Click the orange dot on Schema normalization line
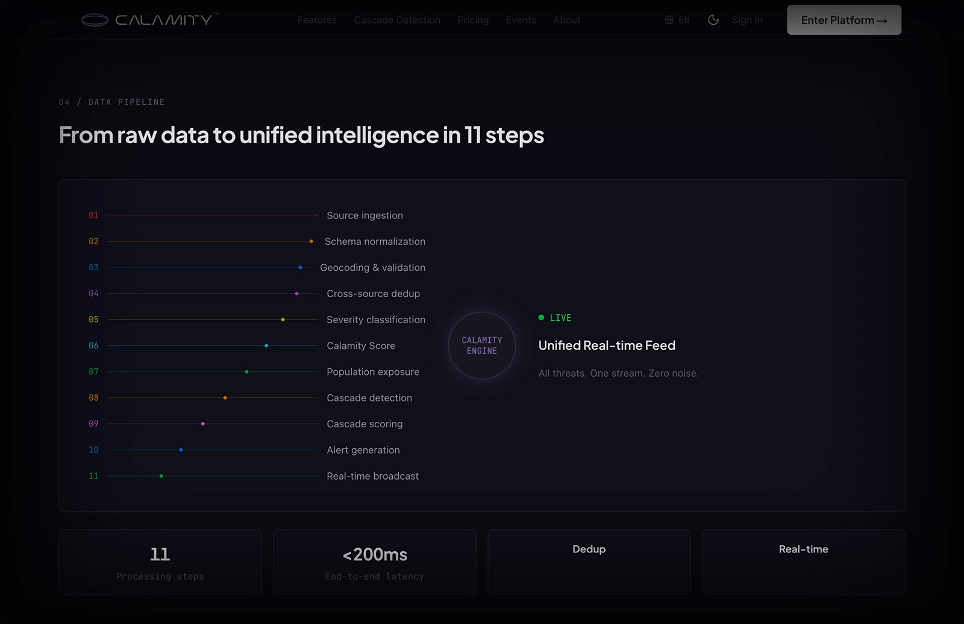 (x=311, y=241)
